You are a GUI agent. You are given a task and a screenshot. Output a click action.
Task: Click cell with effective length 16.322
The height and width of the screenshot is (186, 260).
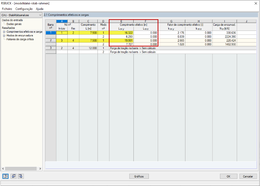pos(121,33)
